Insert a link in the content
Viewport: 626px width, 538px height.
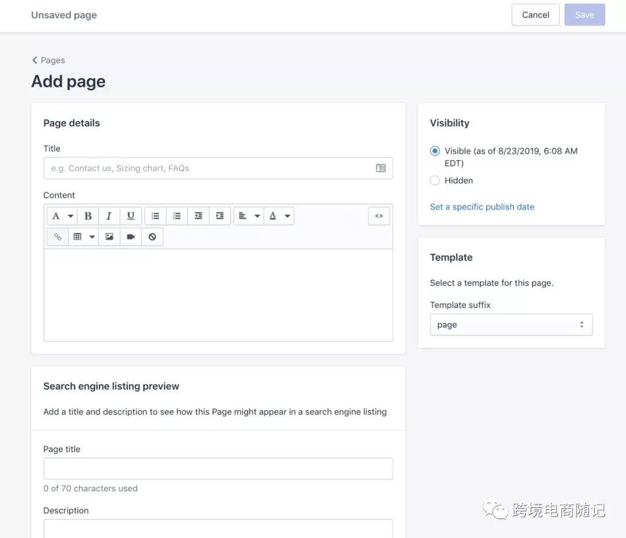tap(57, 237)
